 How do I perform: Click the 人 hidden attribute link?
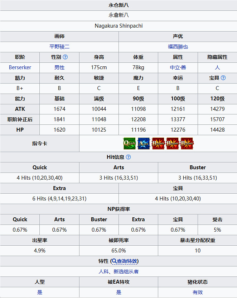[x=217, y=67]
